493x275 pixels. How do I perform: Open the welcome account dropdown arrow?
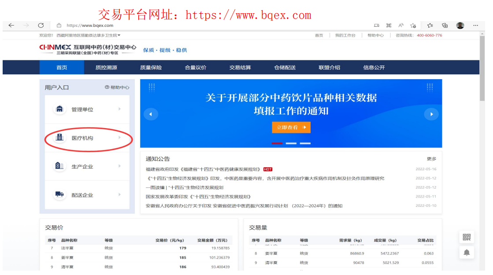click(x=119, y=35)
